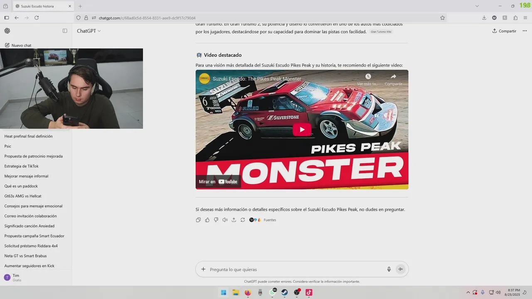This screenshot has height=299, width=532.
Task: Open Steam from the taskbar
Action: pos(285,292)
